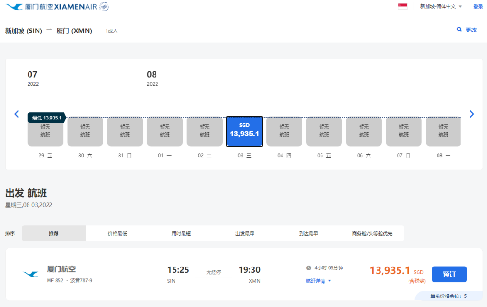The height and width of the screenshot is (307, 487).
Task: Click the 最低 13,935.1 lowest price tag
Action: click(x=47, y=118)
